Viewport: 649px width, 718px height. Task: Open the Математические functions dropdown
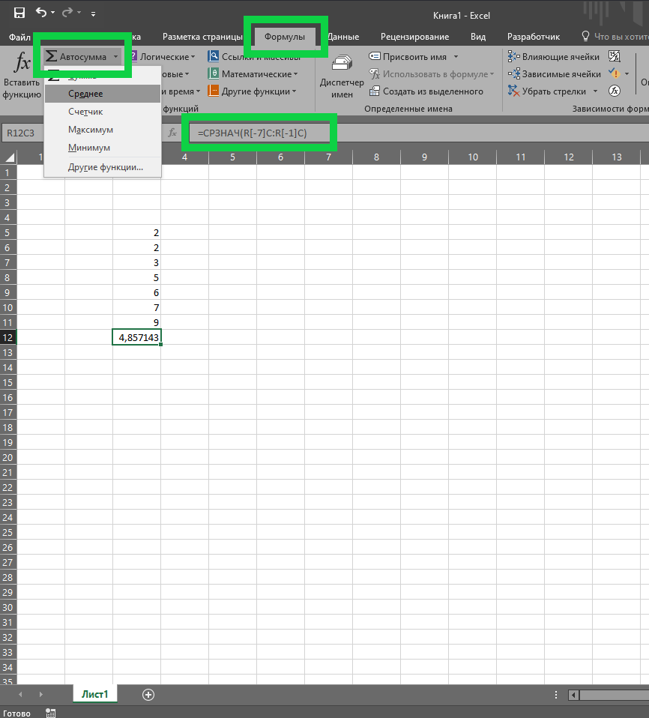tap(253, 74)
